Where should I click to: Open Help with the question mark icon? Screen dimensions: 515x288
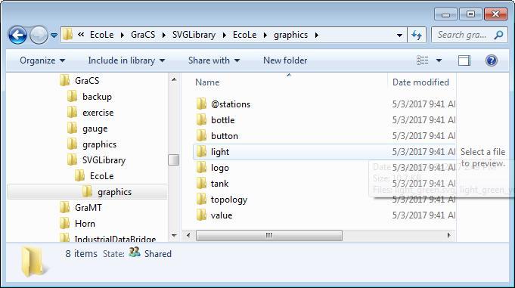click(492, 60)
